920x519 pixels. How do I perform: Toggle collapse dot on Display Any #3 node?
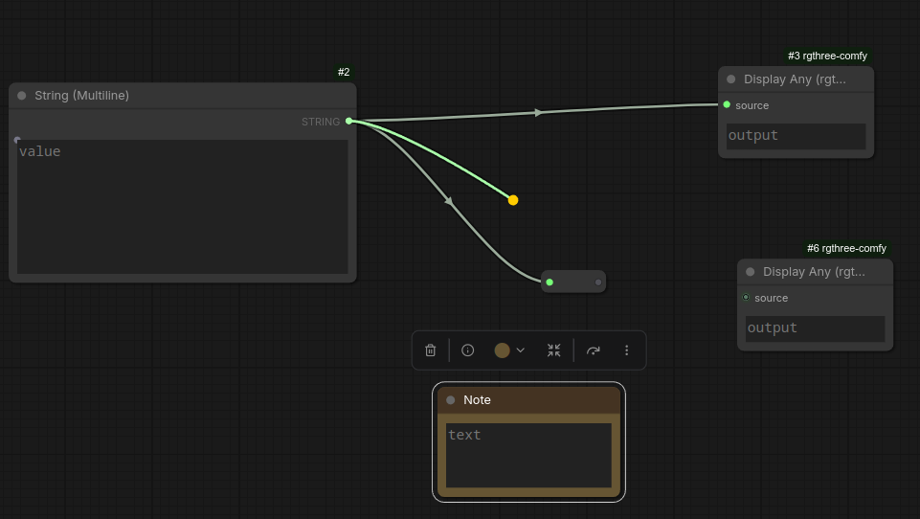point(731,79)
